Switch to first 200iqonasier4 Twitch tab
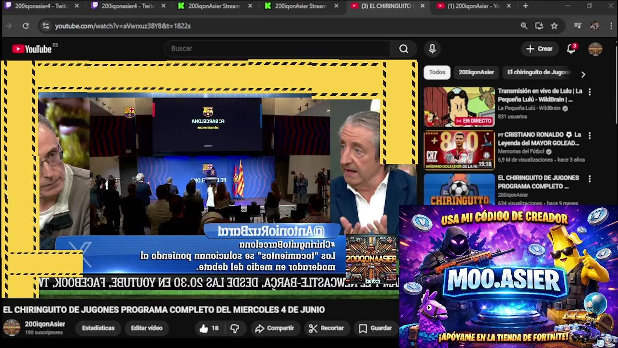Image resolution: width=618 pixels, height=348 pixels. pyautogui.click(x=42, y=6)
